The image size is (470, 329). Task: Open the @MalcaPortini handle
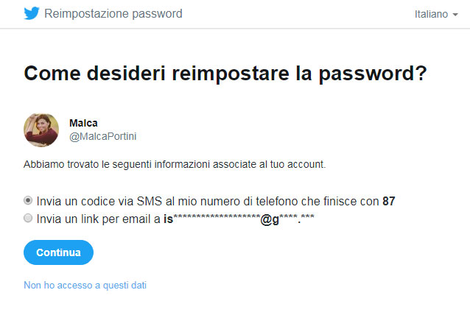click(x=103, y=136)
